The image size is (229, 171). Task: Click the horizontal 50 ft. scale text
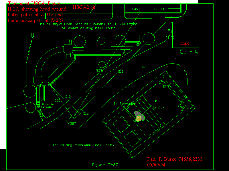189,52
